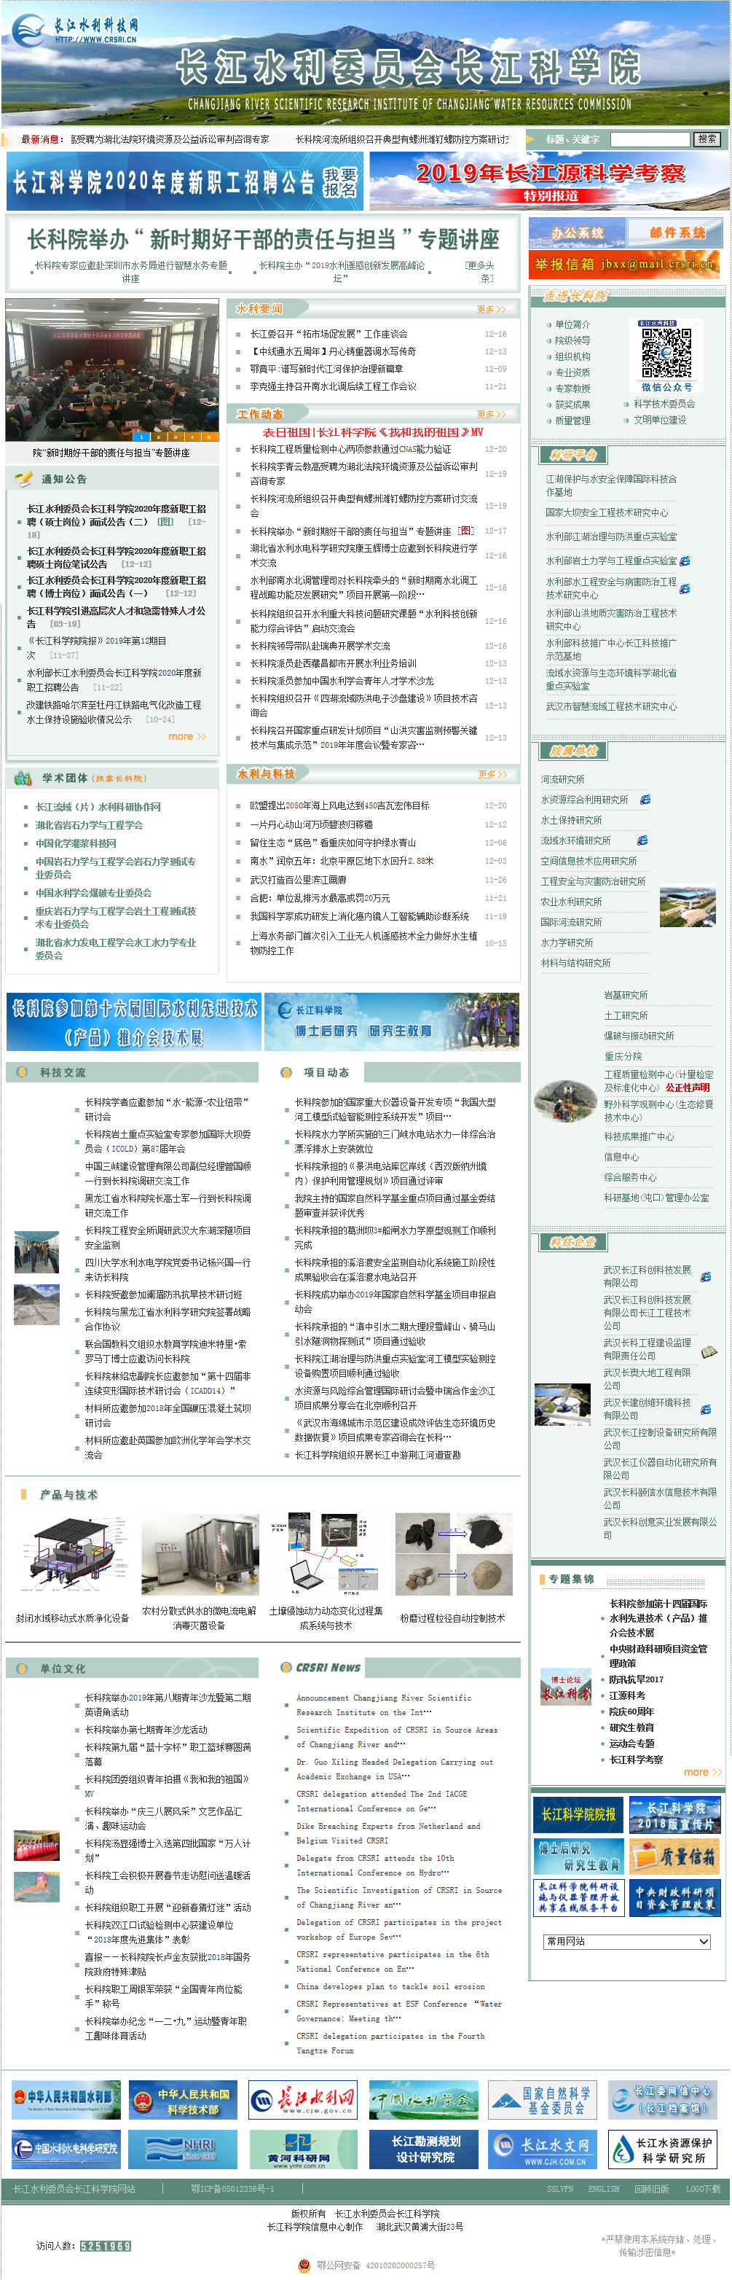The width and height of the screenshot is (732, 2280).
Task: Open the 防汛抗旱2017 special topic
Action: coord(636,1679)
